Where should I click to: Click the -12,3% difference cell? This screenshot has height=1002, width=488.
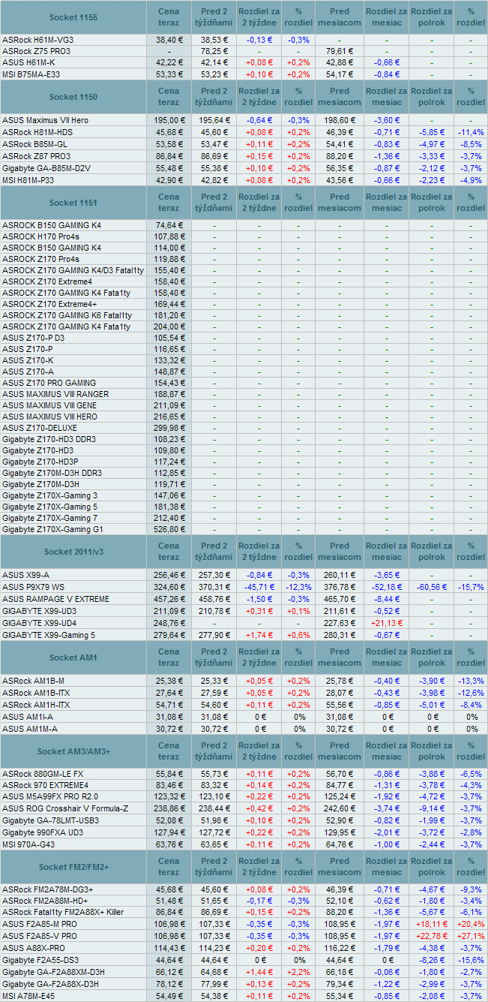point(298,587)
